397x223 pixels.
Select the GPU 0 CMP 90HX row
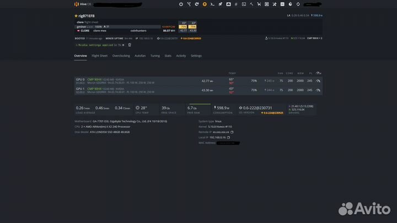point(198,81)
